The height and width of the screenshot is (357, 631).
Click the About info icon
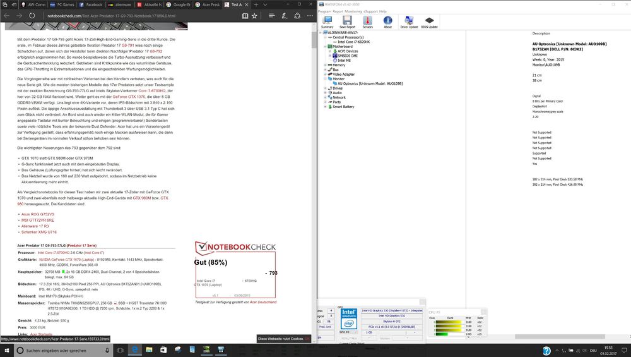point(387,21)
